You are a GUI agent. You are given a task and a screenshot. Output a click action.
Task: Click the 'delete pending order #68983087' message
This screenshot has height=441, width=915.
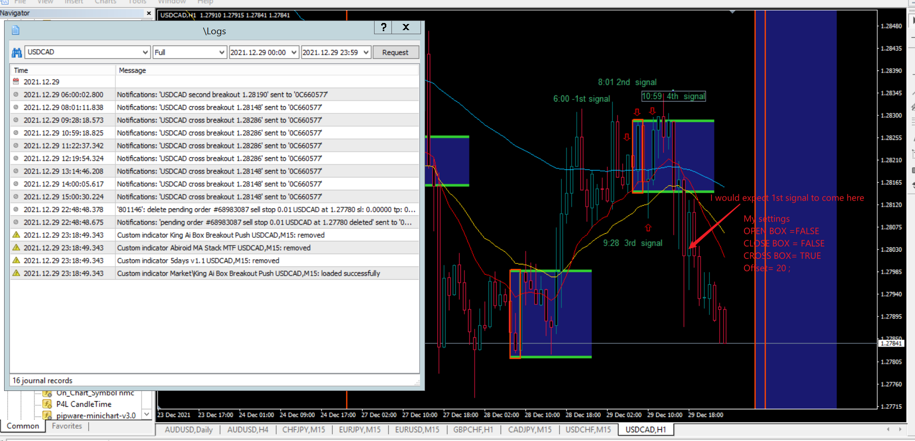point(266,209)
